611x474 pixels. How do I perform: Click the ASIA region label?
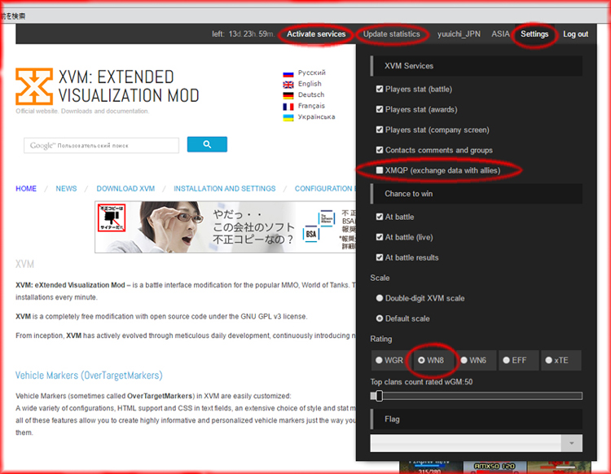(x=500, y=34)
